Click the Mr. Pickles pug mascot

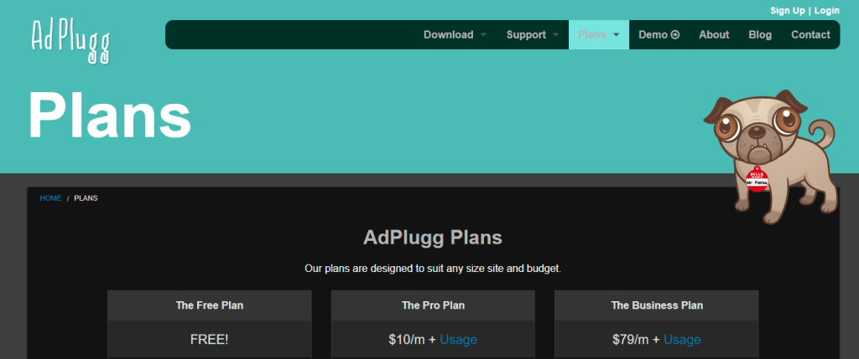tap(772, 156)
